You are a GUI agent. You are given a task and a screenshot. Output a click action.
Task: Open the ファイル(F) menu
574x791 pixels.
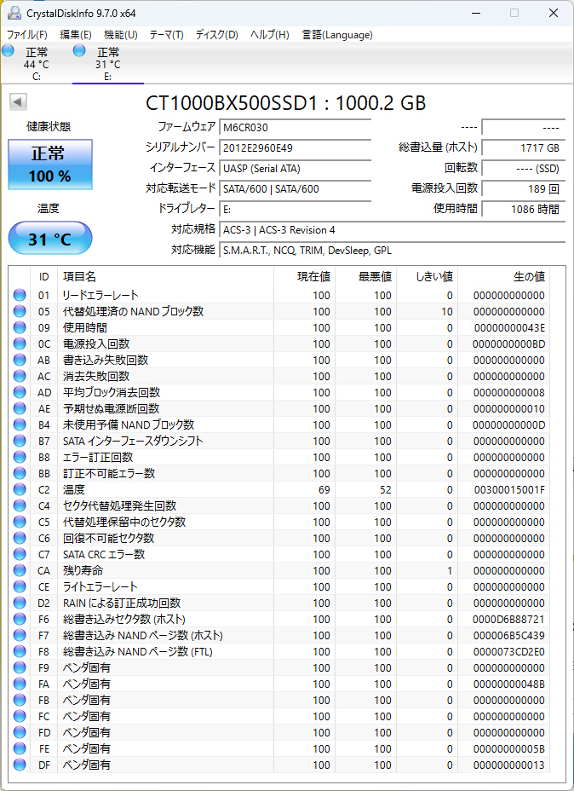click(x=26, y=35)
